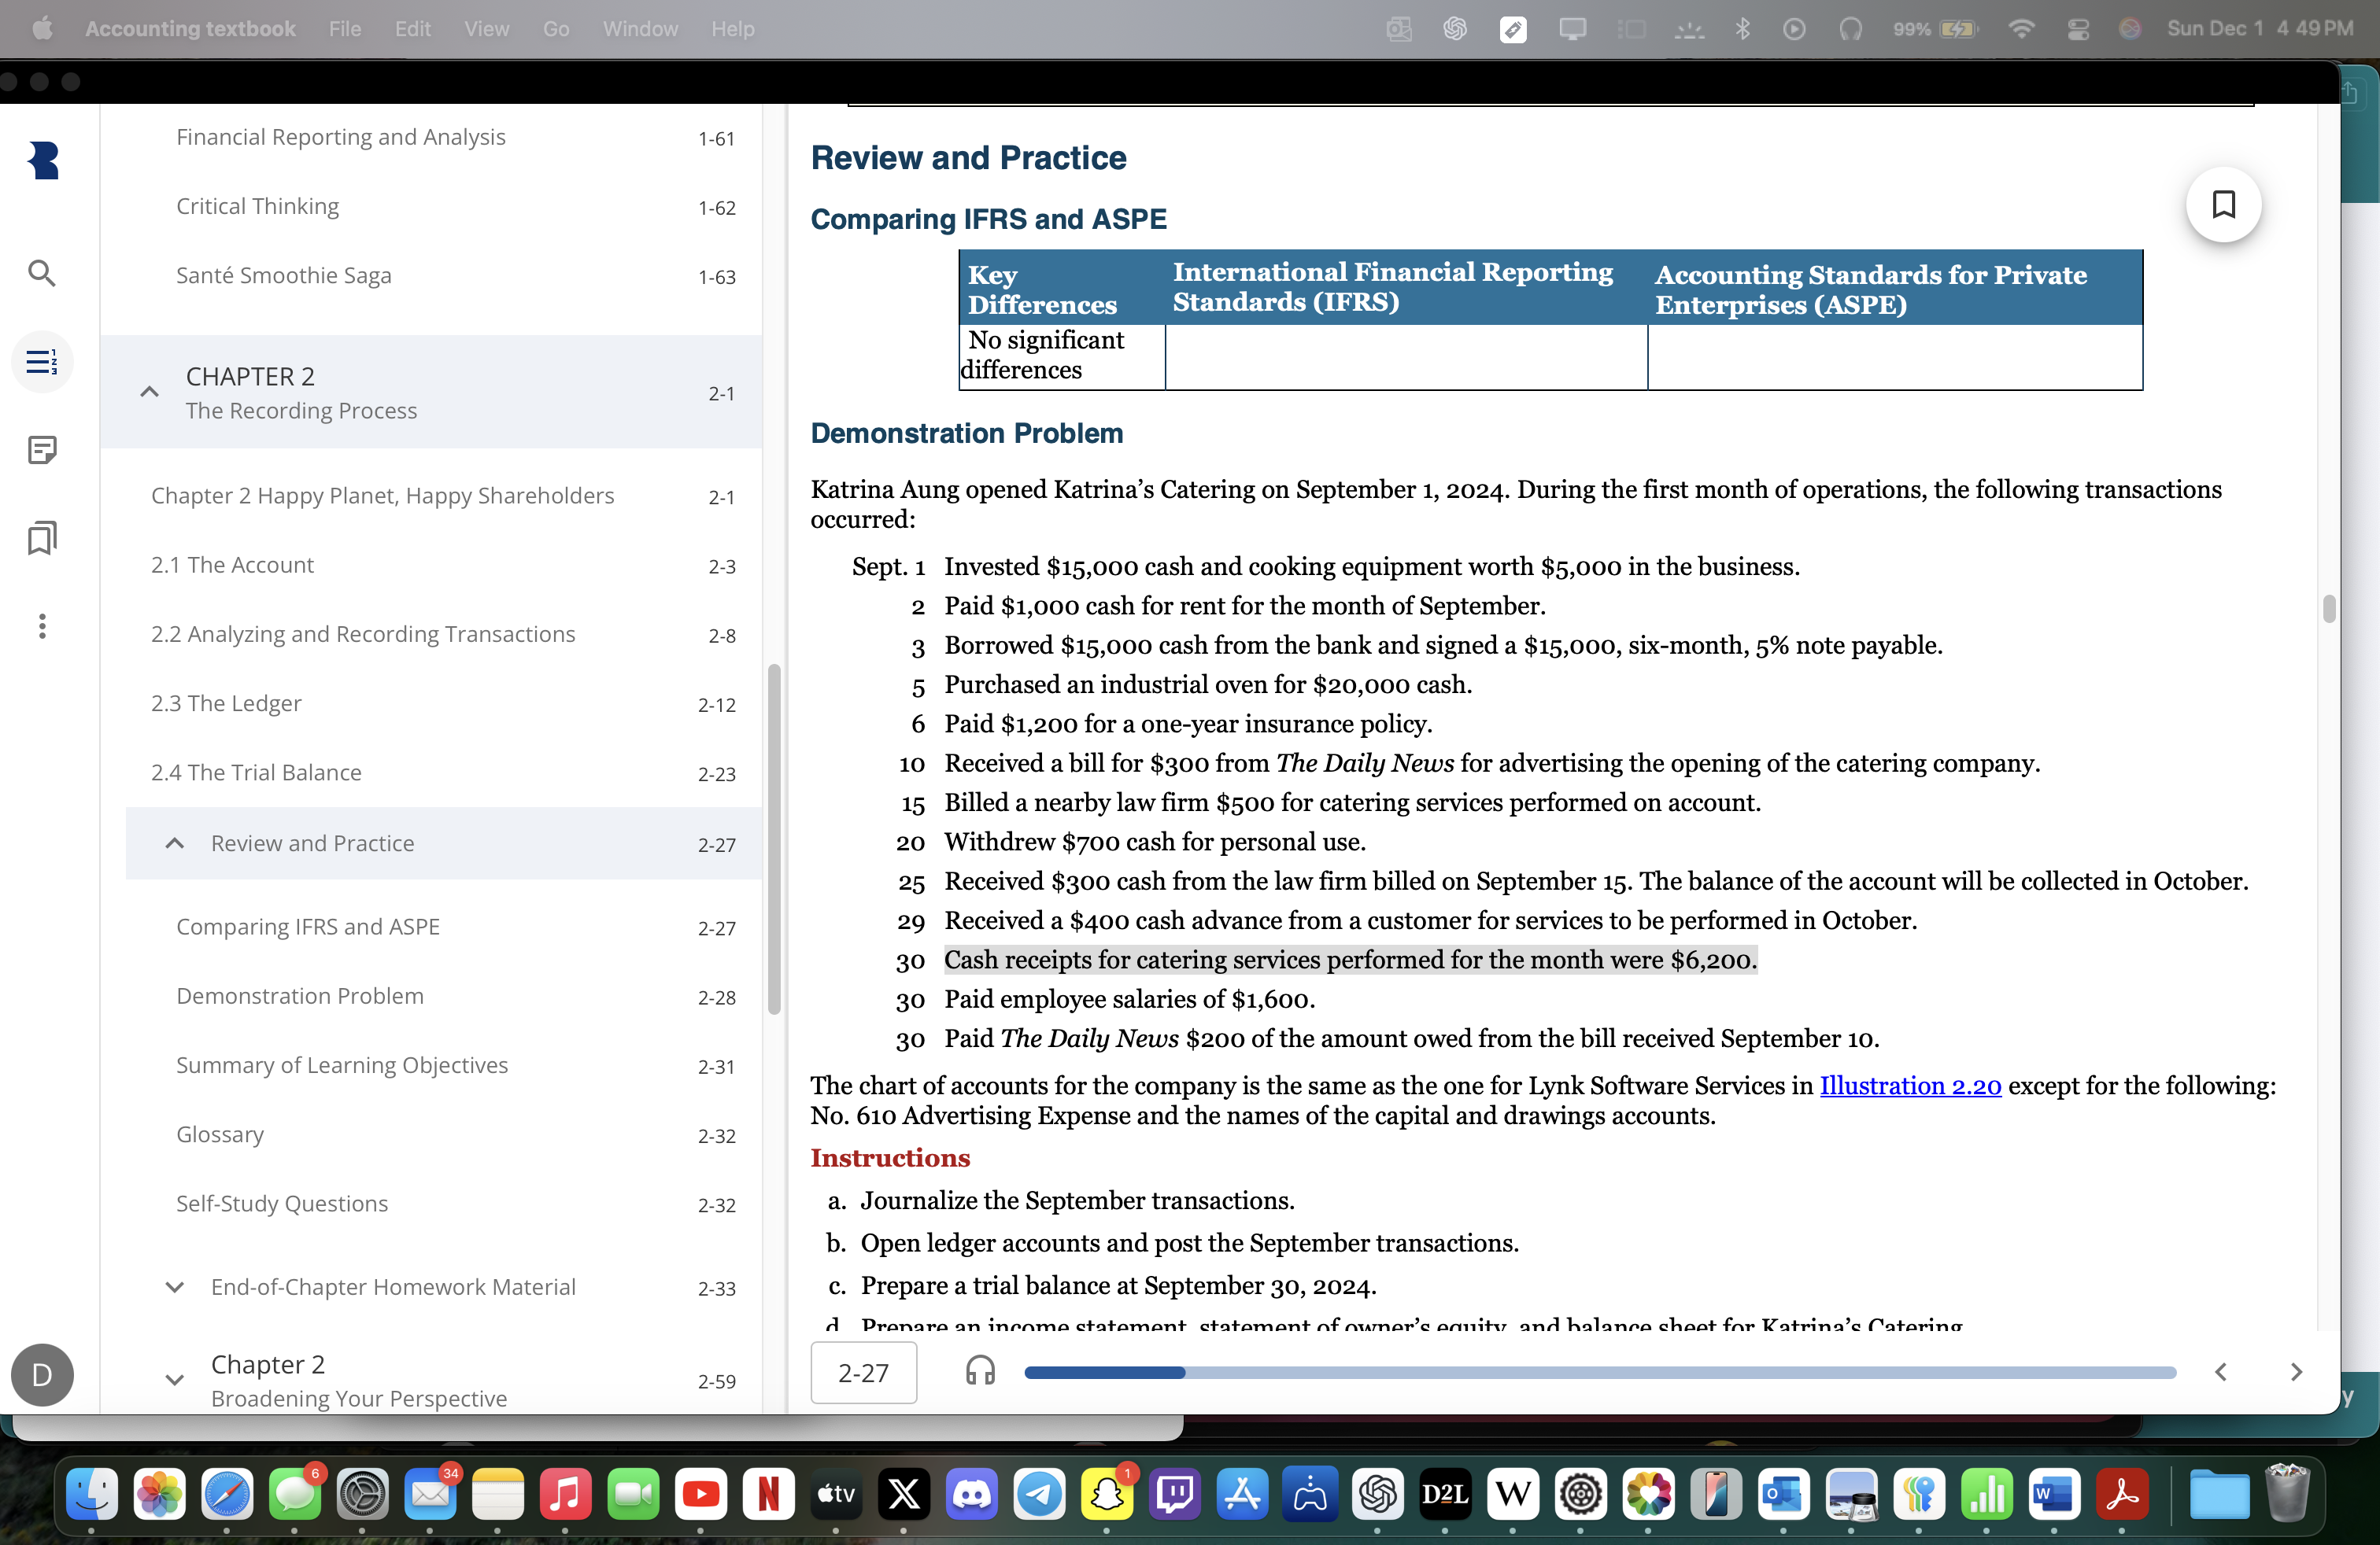This screenshot has height=1545, width=2380.
Task: Open Safari from the dock
Action: tap(227, 1495)
